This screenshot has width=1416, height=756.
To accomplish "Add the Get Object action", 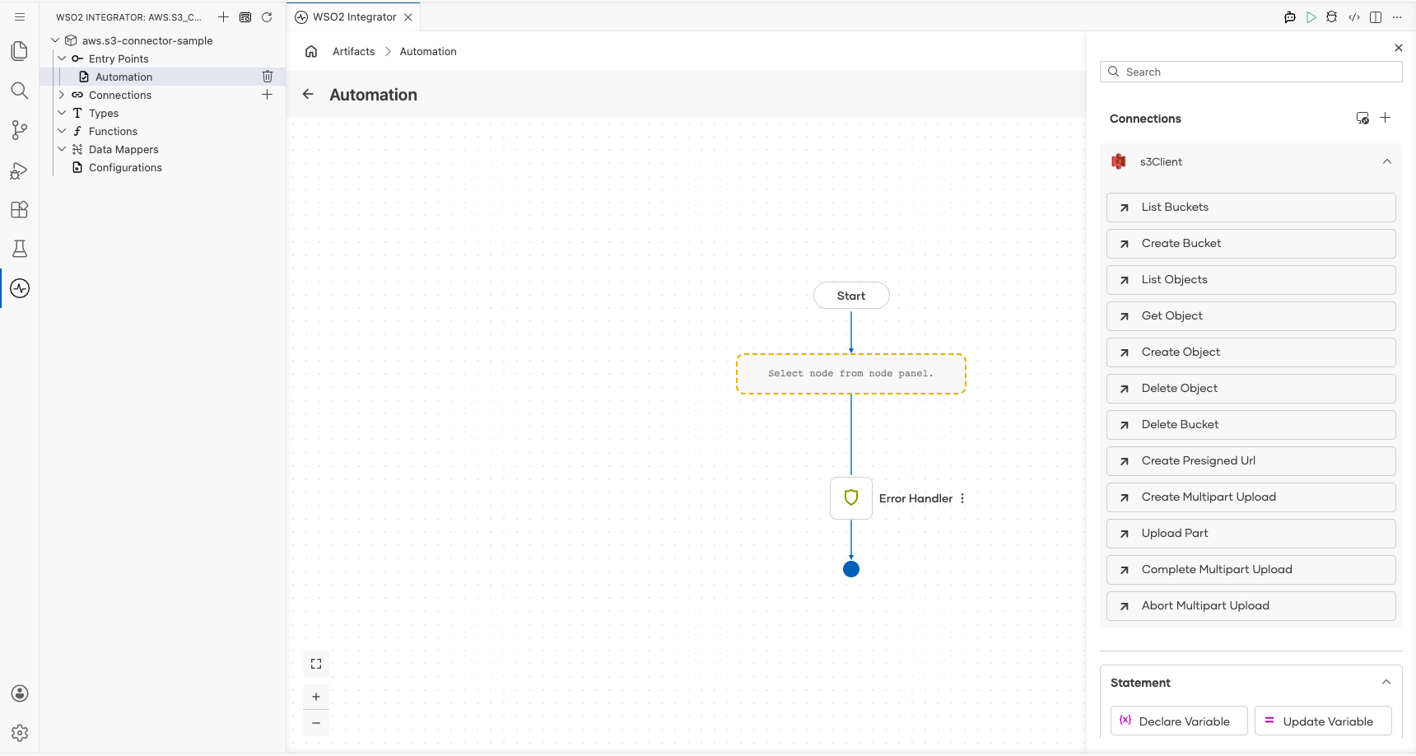I will coord(1251,316).
